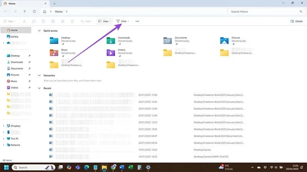
Task: Click the See more three-dots icon
Action: point(137,21)
